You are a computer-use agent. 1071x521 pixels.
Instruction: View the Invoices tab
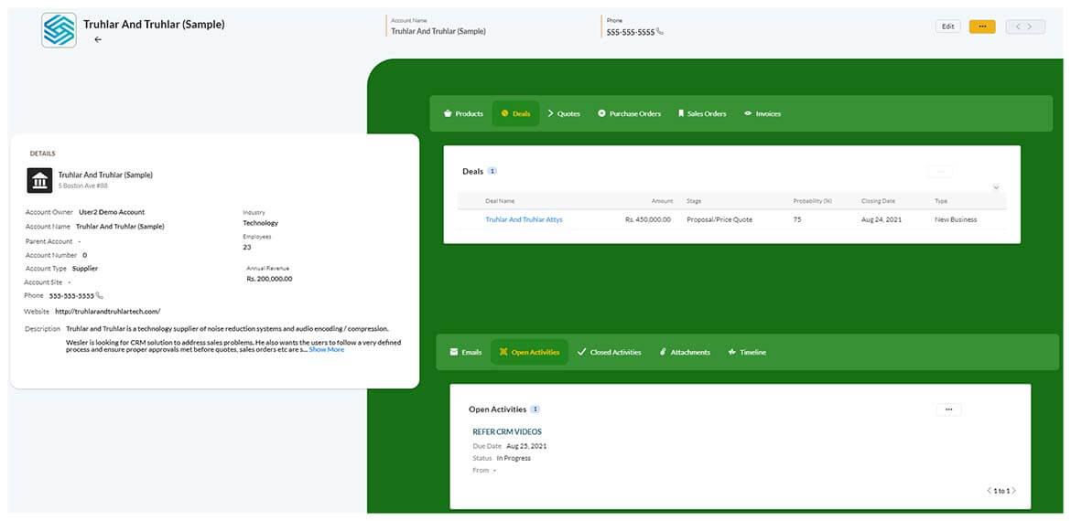[763, 114]
